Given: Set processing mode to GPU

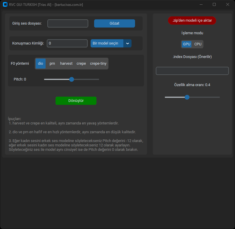Looking at the screenshot, I should click(186, 44).
